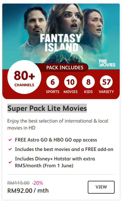Click the FANTASY ISLAND title text
The image size is (123, 201).
click(x=61, y=43)
